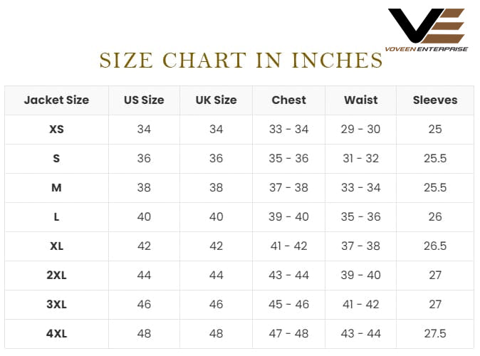Click the US Size column header
The width and height of the screenshot is (480, 356).
click(x=144, y=100)
